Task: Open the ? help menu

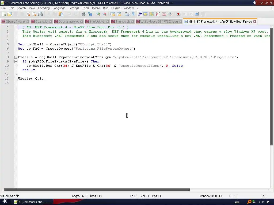Action: click(x=138, y=8)
